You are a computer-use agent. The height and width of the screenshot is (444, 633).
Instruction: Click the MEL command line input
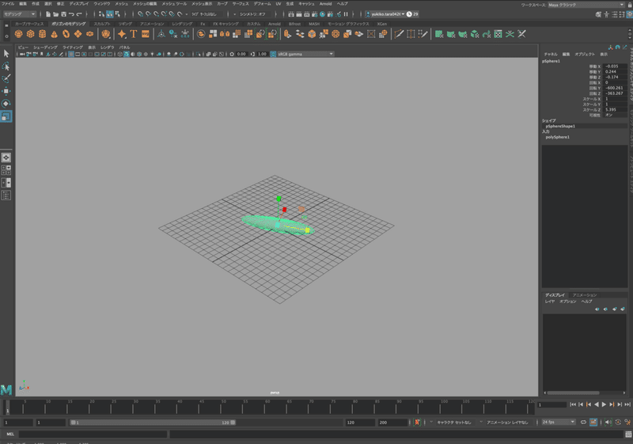[93, 435]
